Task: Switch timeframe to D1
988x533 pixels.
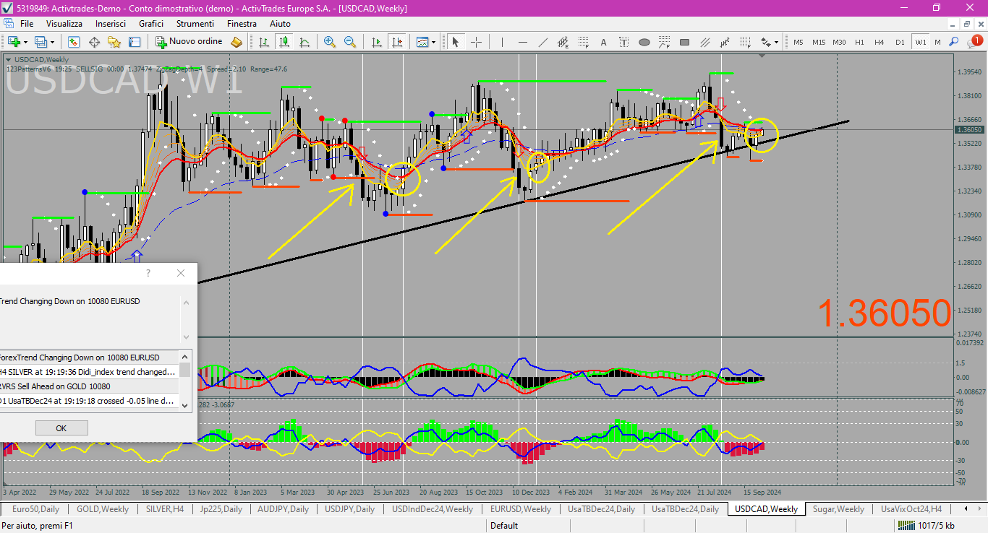Action: pos(900,42)
